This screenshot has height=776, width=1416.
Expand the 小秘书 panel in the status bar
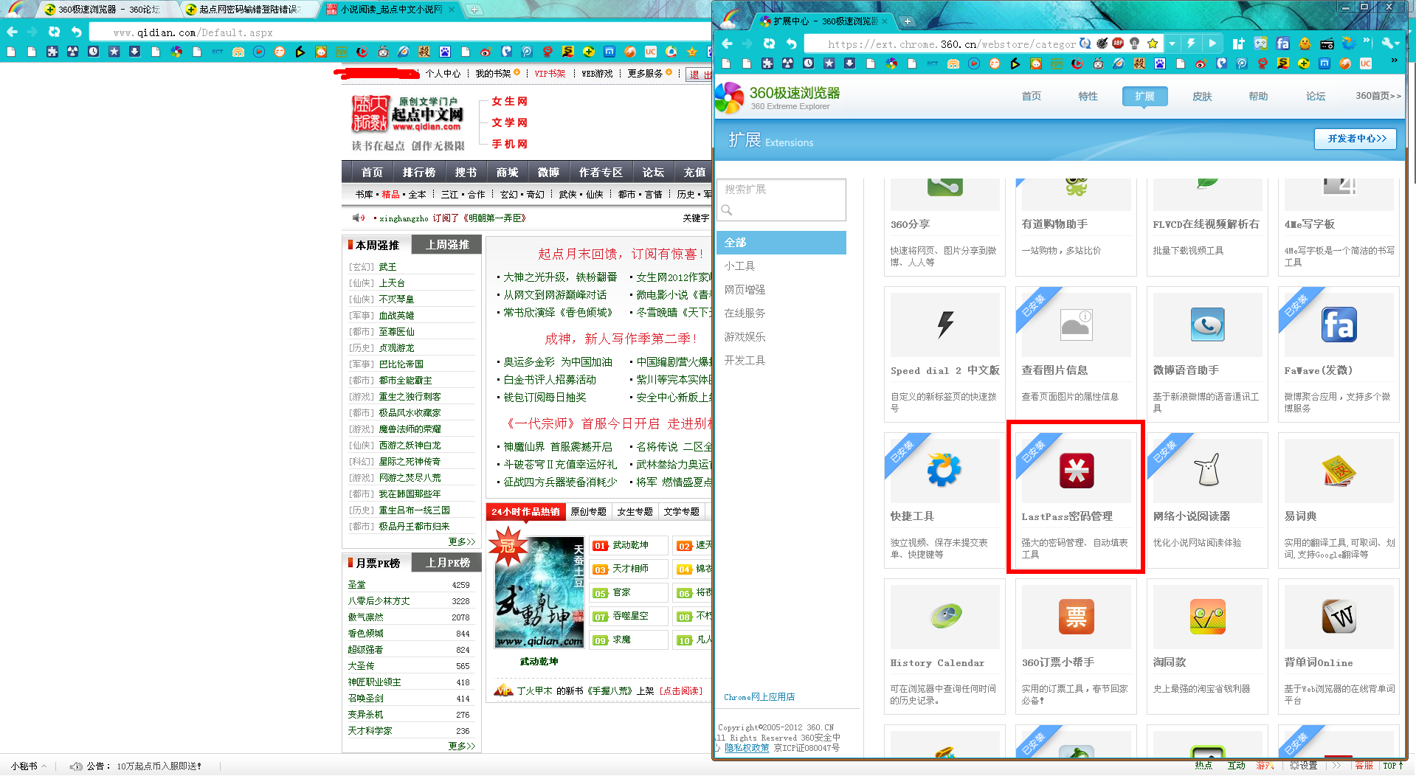pyautogui.click(x=29, y=766)
